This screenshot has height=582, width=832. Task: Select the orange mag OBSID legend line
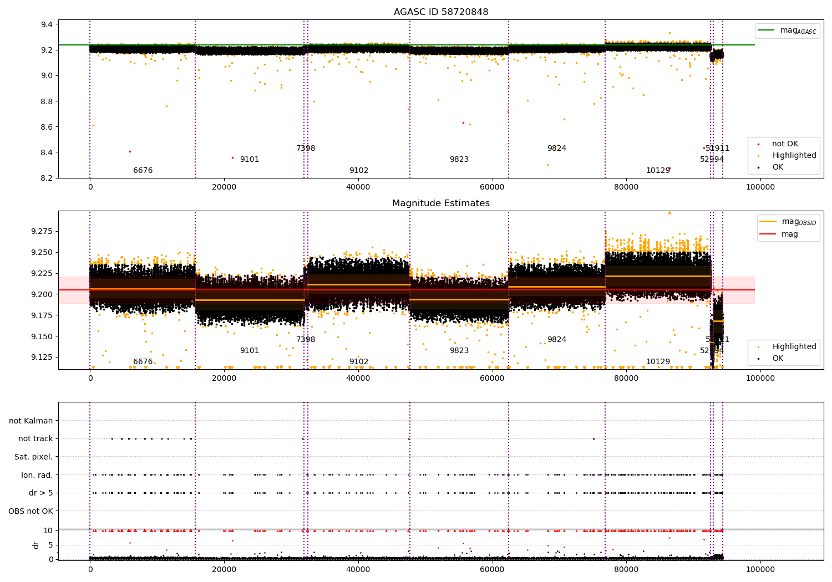tap(768, 222)
